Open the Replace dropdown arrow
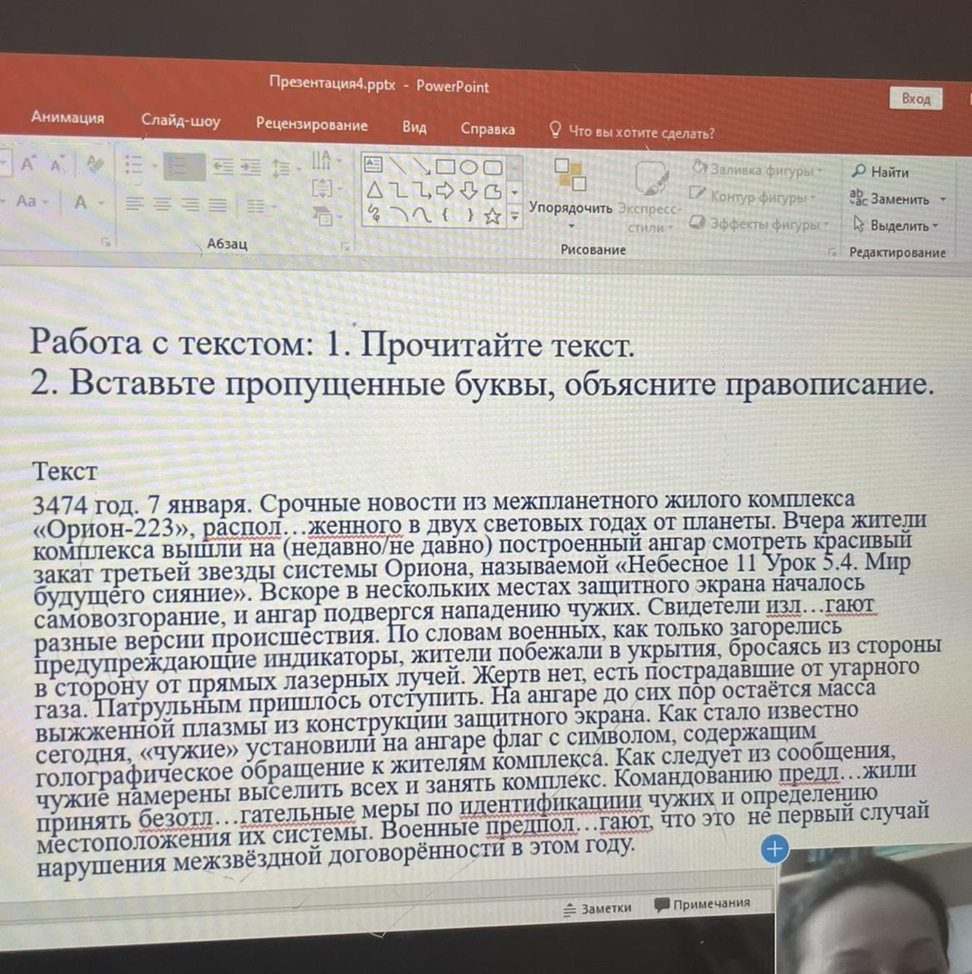 (x=943, y=199)
